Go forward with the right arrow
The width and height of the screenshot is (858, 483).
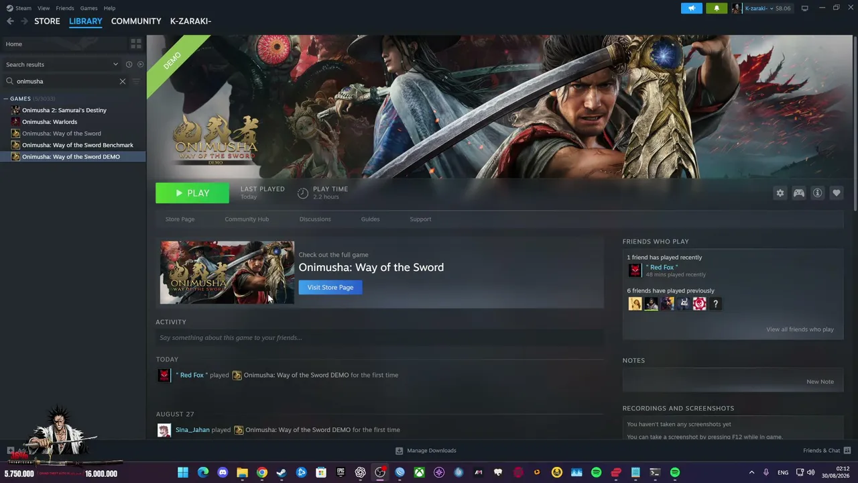(25, 21)
